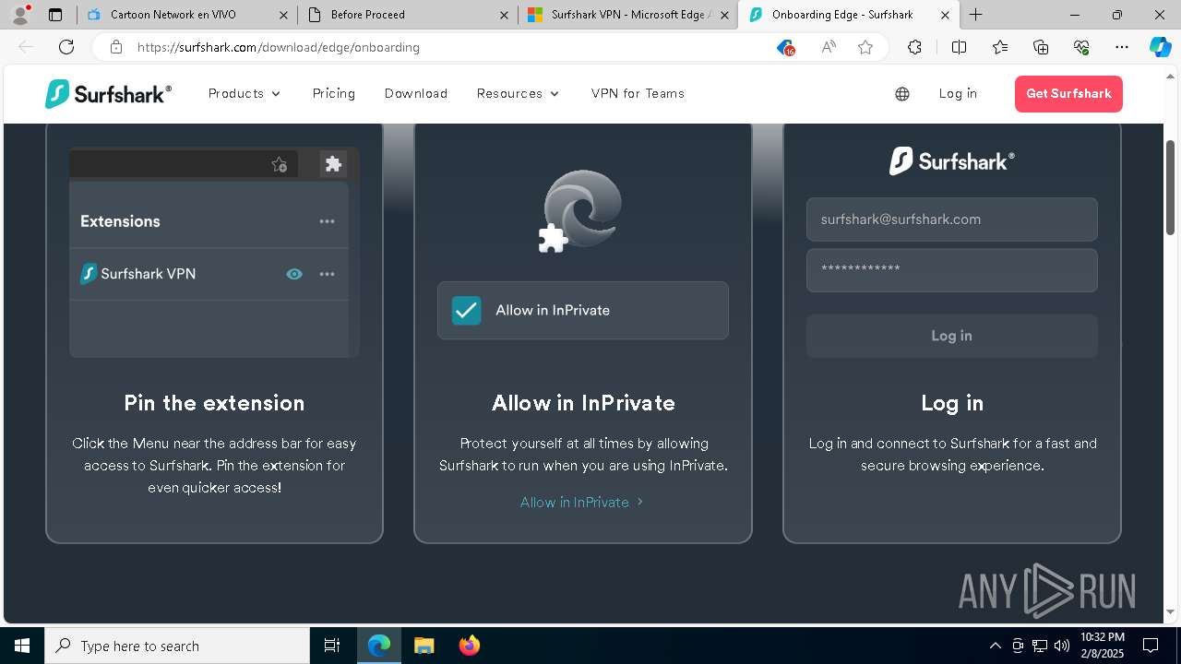Close the Before Proceed tab
This screenshot has height=664, width=1181.
click(x=503, y=15)
